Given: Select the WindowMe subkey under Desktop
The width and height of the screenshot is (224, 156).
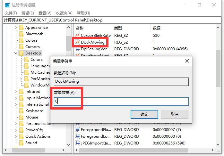Looking at the screenshot, I should click(40, 85).
